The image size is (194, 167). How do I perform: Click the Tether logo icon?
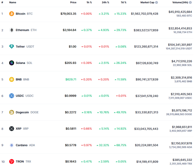point(12,46)
